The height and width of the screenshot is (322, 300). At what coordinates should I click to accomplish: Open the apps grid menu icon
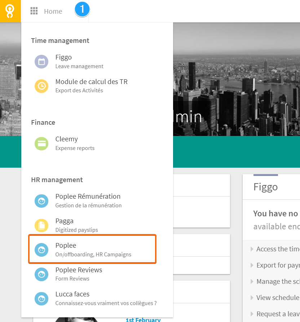34,11
